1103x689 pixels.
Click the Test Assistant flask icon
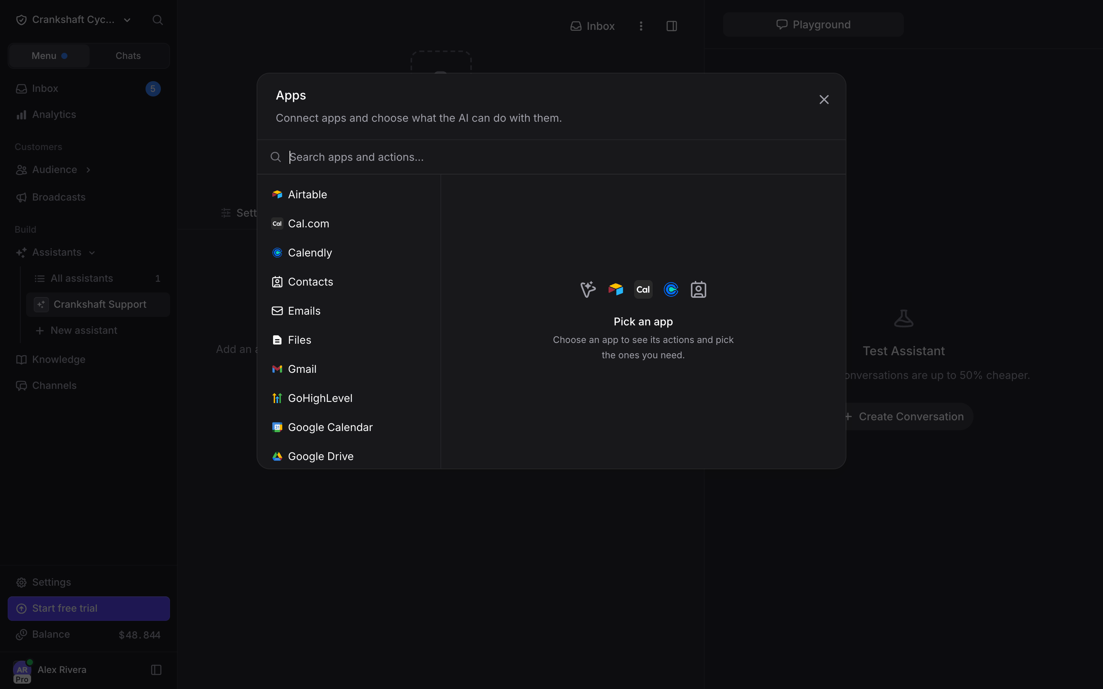[x=903, y=318]
